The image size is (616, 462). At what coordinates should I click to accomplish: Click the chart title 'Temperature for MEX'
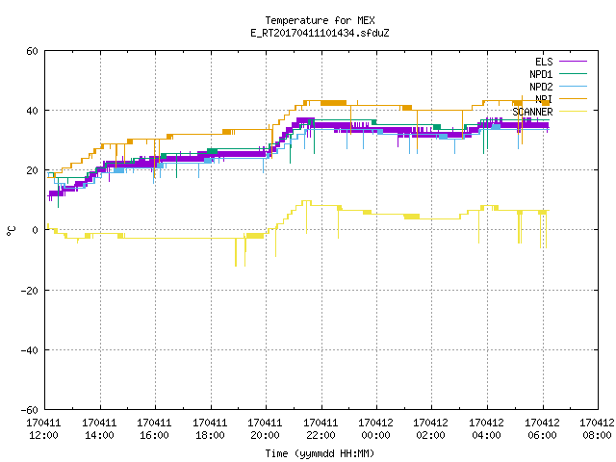click(320, 20)
